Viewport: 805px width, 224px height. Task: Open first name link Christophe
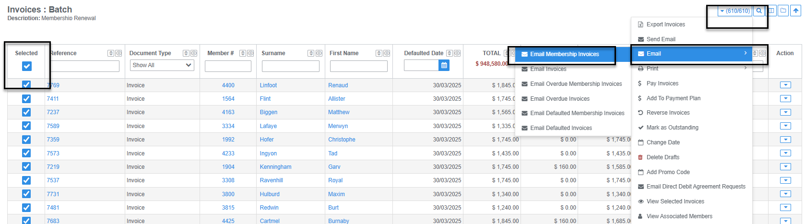click(342, 140)
